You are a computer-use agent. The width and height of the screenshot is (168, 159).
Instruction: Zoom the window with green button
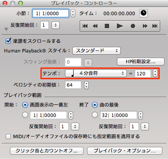click(20, 3)
